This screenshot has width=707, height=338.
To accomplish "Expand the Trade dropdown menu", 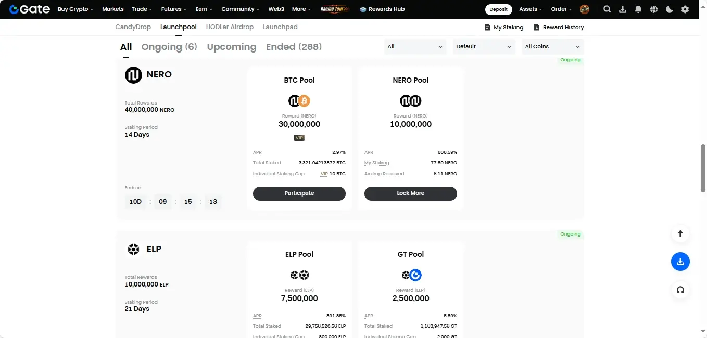I will (x=142, y=9).
